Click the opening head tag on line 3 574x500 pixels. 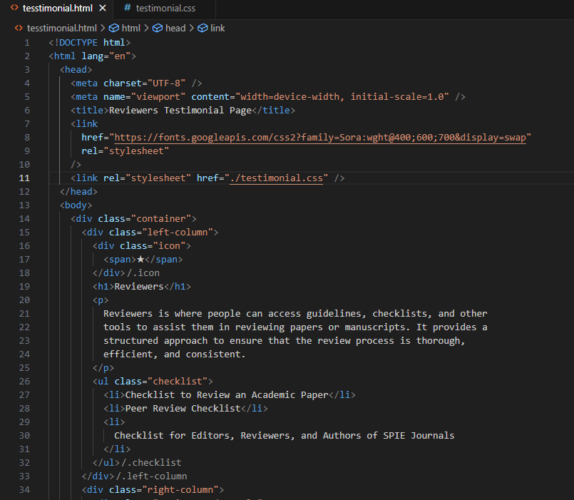76,70
